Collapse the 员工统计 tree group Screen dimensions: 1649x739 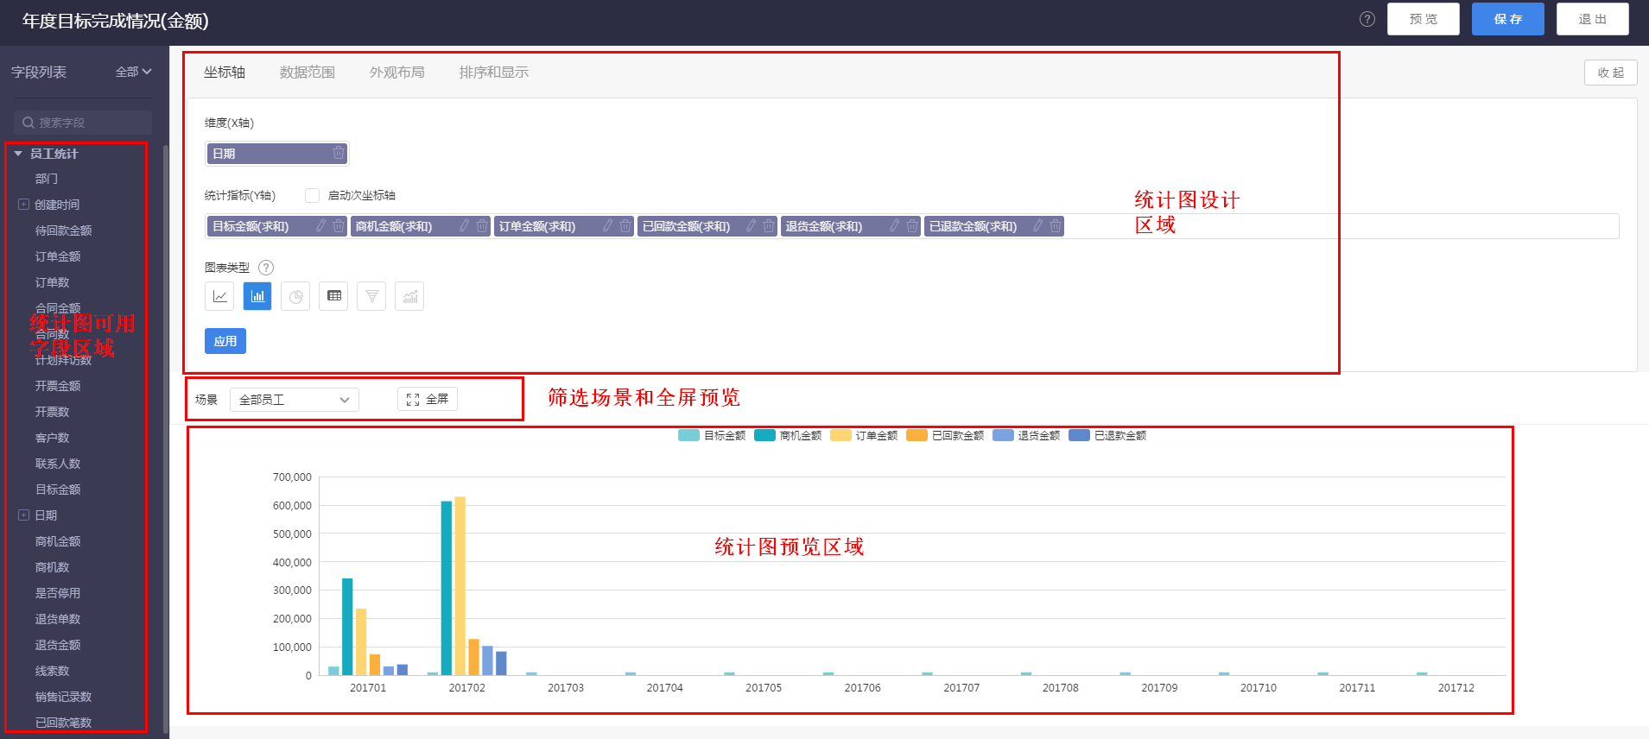coord(18,154)
